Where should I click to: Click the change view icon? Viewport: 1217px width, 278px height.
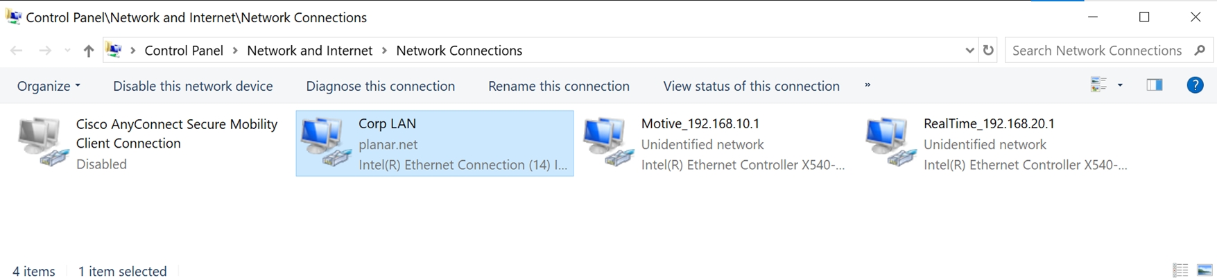click(1098, 85)
